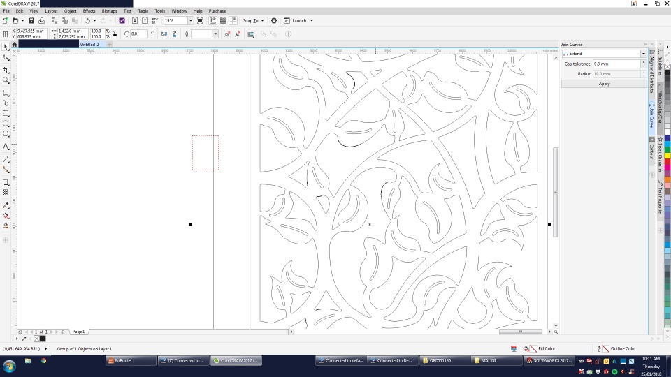Screen dimensions: 671x377
Task: Select the Shape edit tool
Action: [x=6, y=58]
